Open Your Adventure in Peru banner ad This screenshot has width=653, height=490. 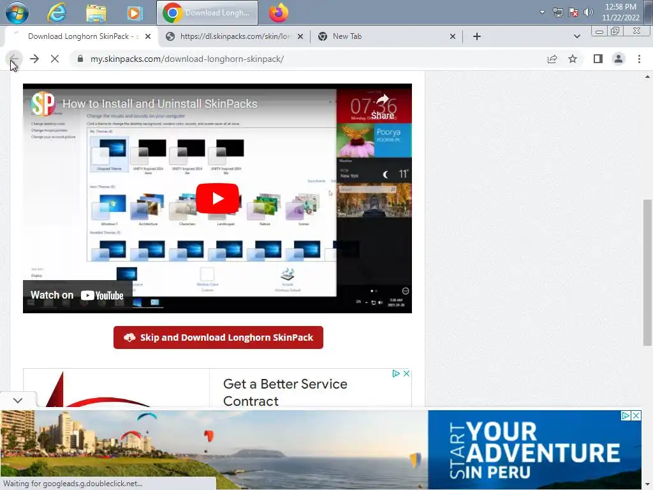click(321, 449)
